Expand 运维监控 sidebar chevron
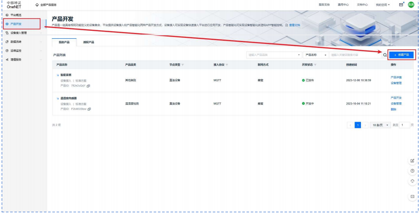Image resolution: width=420 pixels, height=213 pixels. [41, 51]
